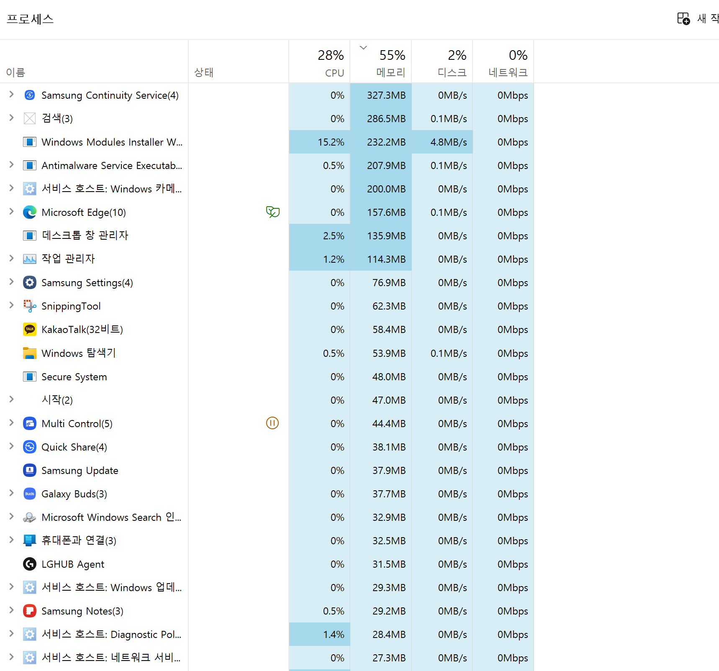This screenshot has width=719, height=671.
Task: Click the 232.2MB memory value
Action: tap(386, 142)
